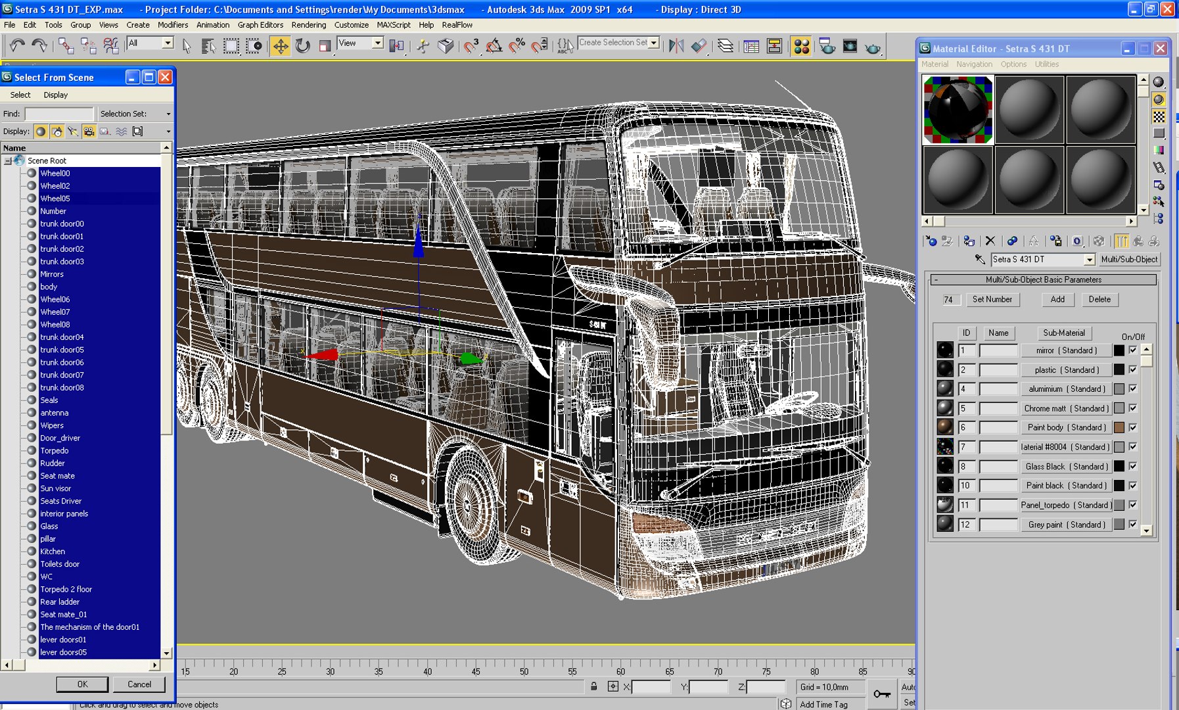Viewport: 1179px width, 710px height.
Task: Toggle the Percent Snap icon
Action: (x=517, y=45)
